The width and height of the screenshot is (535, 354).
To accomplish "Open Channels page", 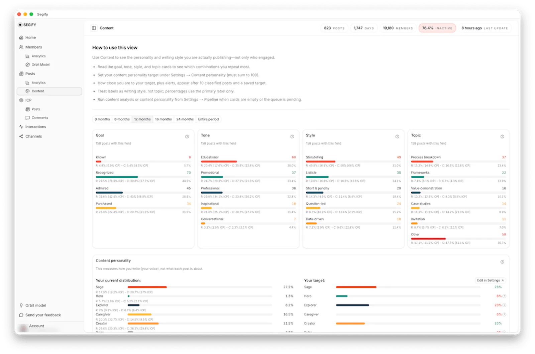I will click(x=33, y=136).
